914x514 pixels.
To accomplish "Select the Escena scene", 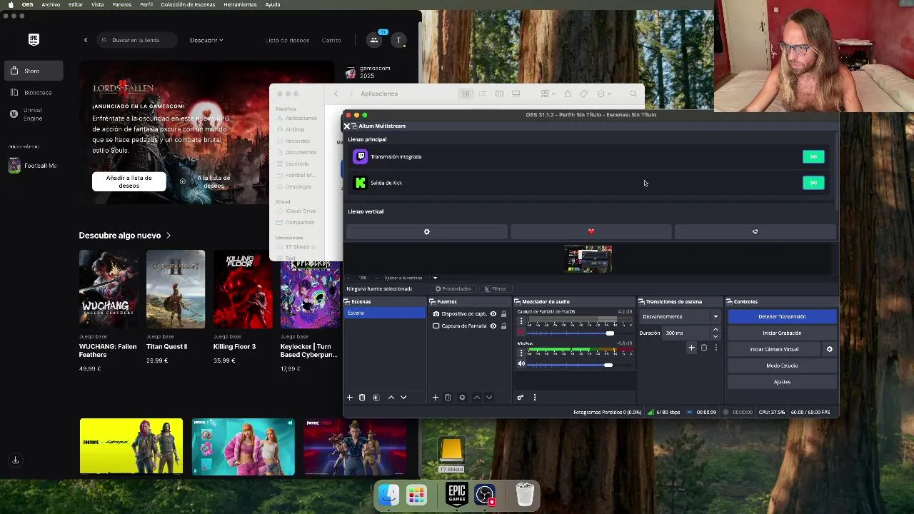I will coord(385,313).
